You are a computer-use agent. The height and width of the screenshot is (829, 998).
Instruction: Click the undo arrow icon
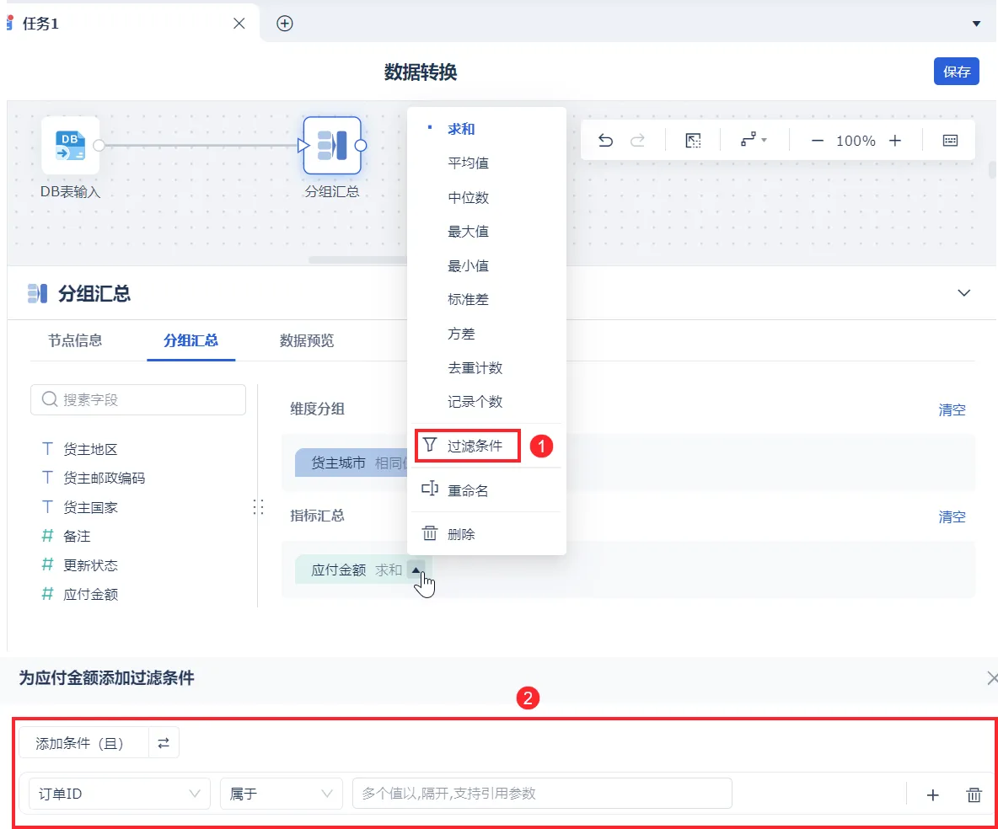(605, 141)
